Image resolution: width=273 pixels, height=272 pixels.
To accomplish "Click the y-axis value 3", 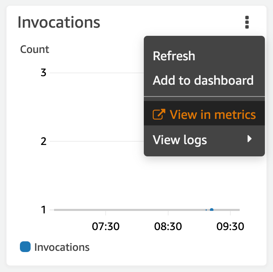I will pos(43,73).
